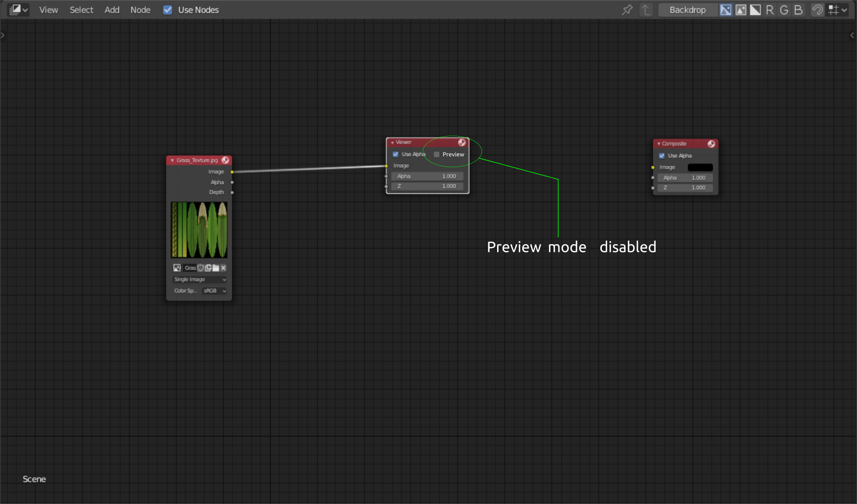Image resolution: width=857 pixels, height=504 pixels.
Task: Click the Image output socket of Grass_Texture node
Action: coord(232,172)
